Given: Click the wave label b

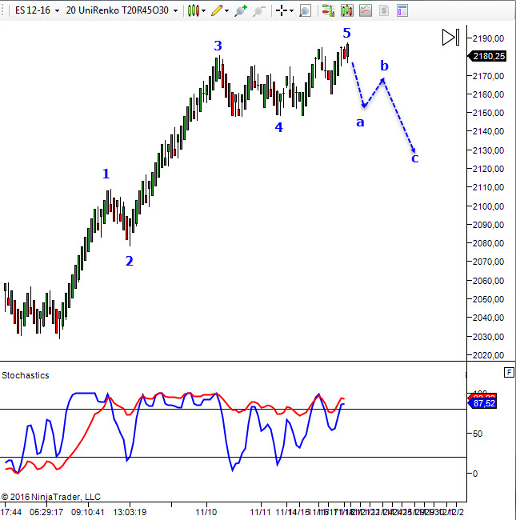Looking at the screenshot, I should pyautogui.click(x=384, y=66).
